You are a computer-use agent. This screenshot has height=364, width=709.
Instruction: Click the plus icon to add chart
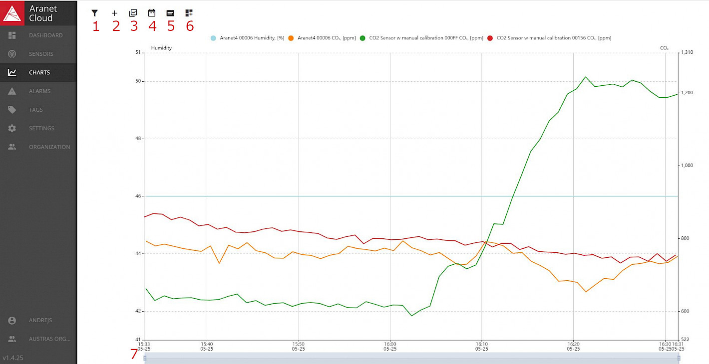click(114, 13)
